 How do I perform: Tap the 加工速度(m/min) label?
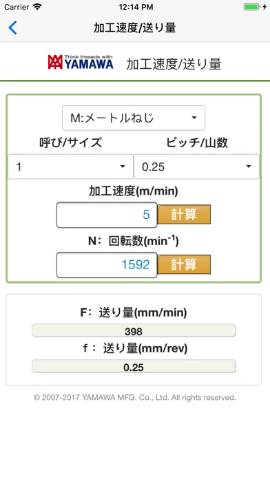click(134, 191)
